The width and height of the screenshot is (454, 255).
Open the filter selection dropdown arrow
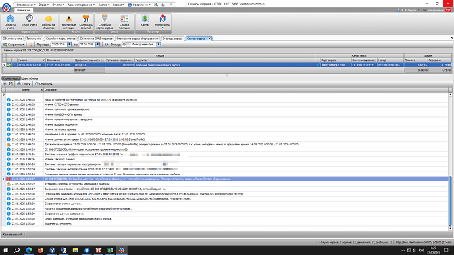tap(159, 45)
